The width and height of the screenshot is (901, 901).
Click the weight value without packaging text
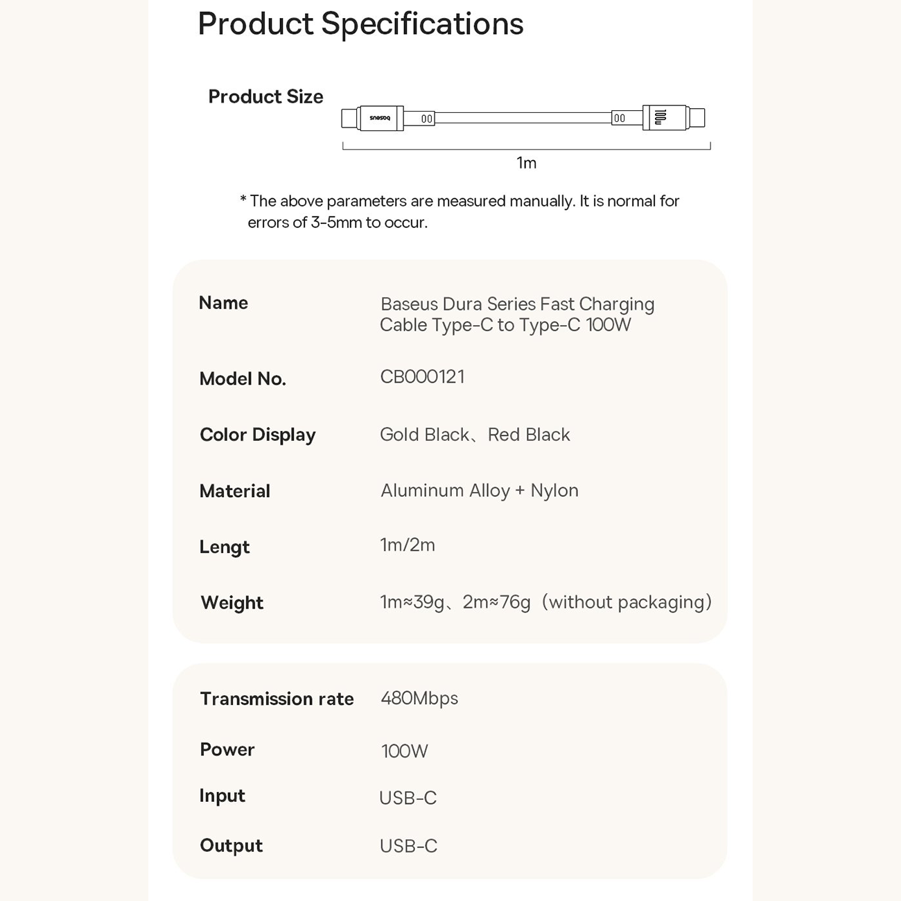pyautogui.click(x=545, y=602)
